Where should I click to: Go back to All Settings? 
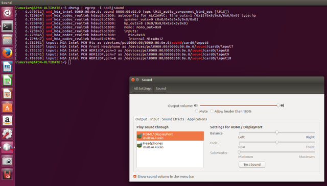point(143,89)
